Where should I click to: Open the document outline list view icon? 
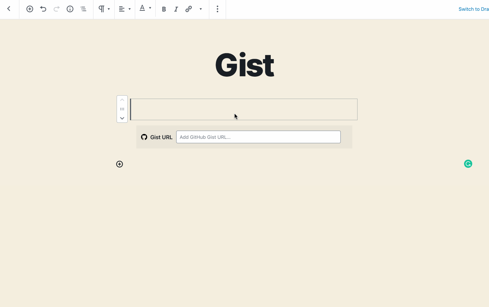83,9
